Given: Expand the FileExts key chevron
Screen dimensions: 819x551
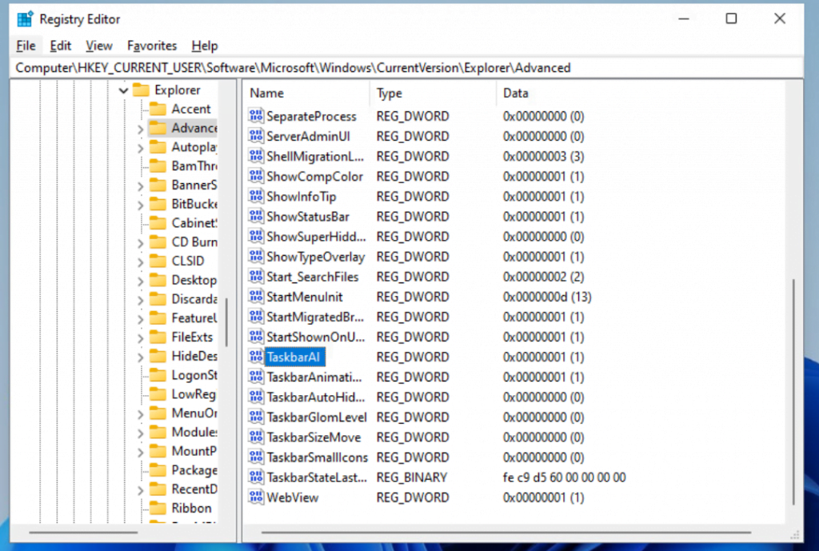Looking at the screenshot, I should point(141,337).
